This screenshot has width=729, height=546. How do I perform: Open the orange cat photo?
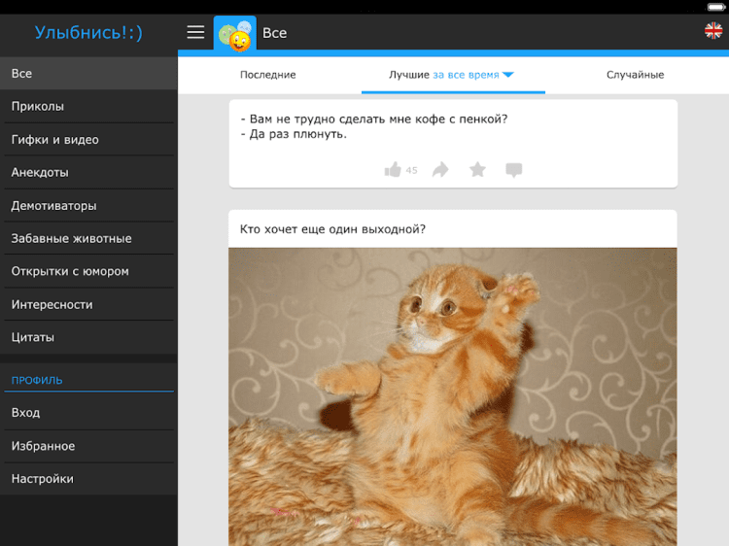[452, 396]
